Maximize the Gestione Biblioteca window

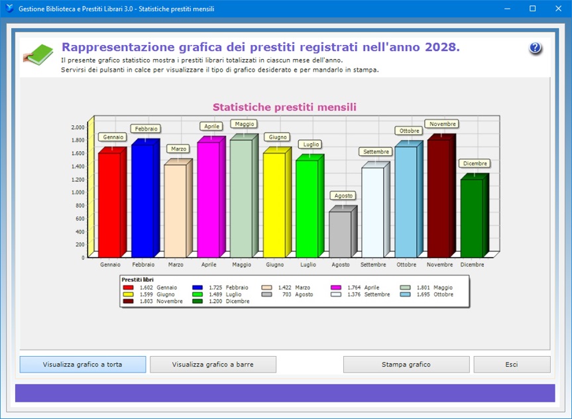(533, 9)
